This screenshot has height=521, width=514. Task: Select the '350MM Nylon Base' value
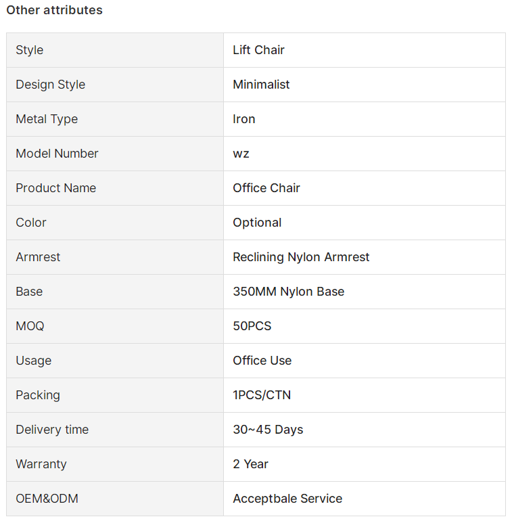[289, 292]
